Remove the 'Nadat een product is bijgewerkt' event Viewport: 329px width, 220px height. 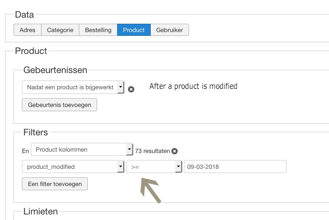[x=131, y=89]
